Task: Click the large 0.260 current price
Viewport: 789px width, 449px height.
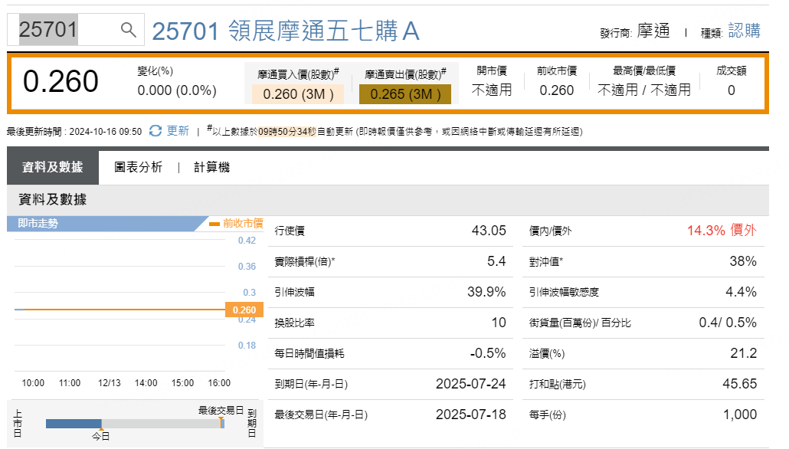Action: click(x=61, y=81)
